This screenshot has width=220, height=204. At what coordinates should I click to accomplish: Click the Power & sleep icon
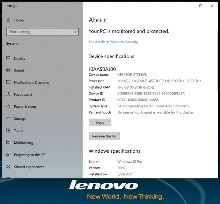pyautogui.click(x=8, y=106)
